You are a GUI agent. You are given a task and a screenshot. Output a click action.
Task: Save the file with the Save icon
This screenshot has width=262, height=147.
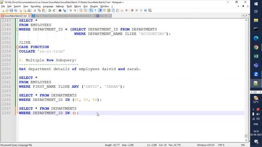(11, 11)
